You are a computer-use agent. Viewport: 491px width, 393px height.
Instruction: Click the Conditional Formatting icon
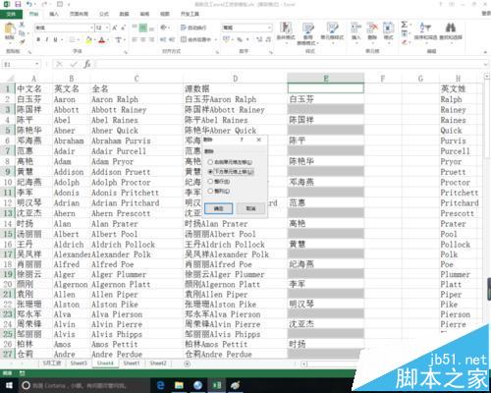(286, 28)
